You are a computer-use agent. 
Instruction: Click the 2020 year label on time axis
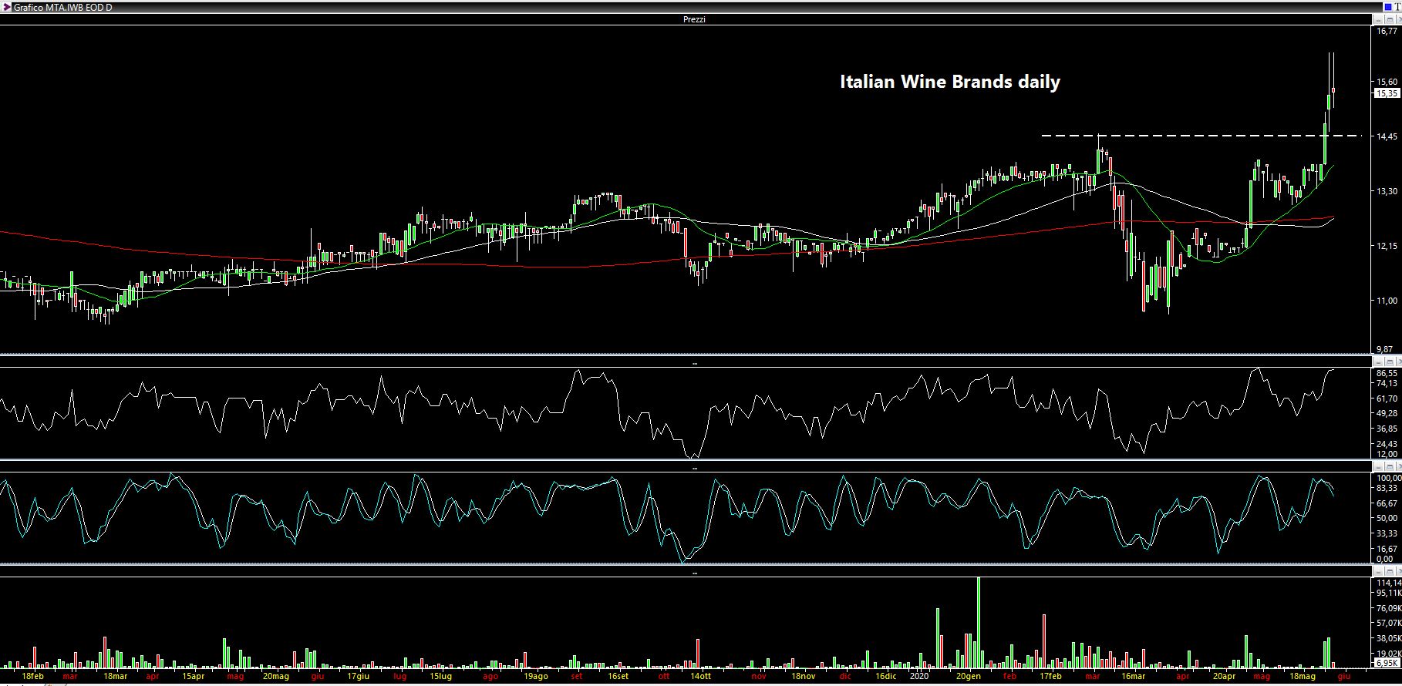pos(918,677)
